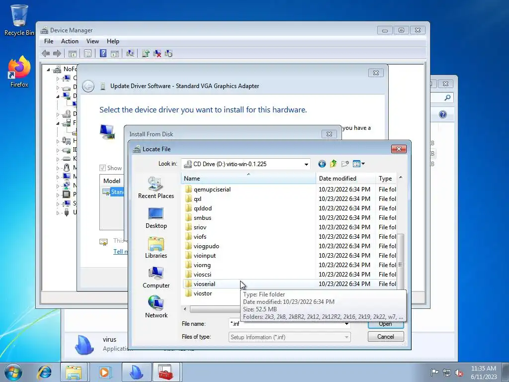Image resolution: width=509 pixels, height=382 pixels.
Task: Collapse the root computer node in device tree
Action: click(x=48, y=69)
